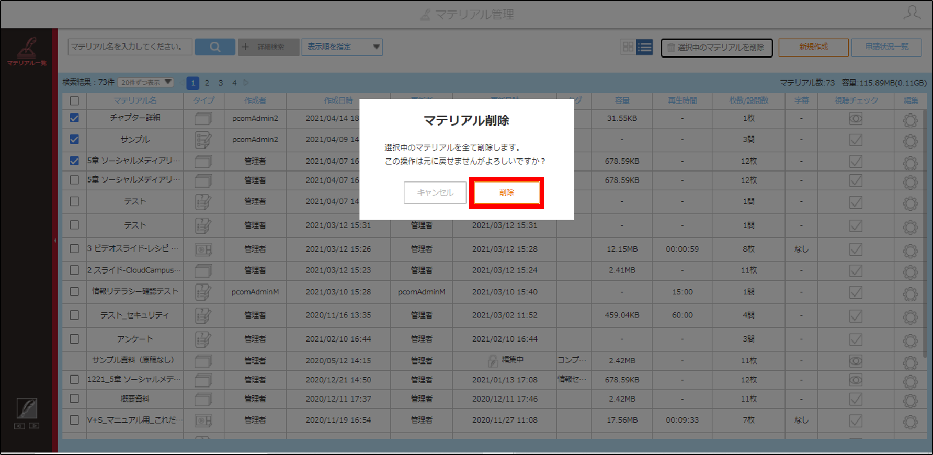
Task: Switch to grid thumbnail view
Action: click(628, 47)
